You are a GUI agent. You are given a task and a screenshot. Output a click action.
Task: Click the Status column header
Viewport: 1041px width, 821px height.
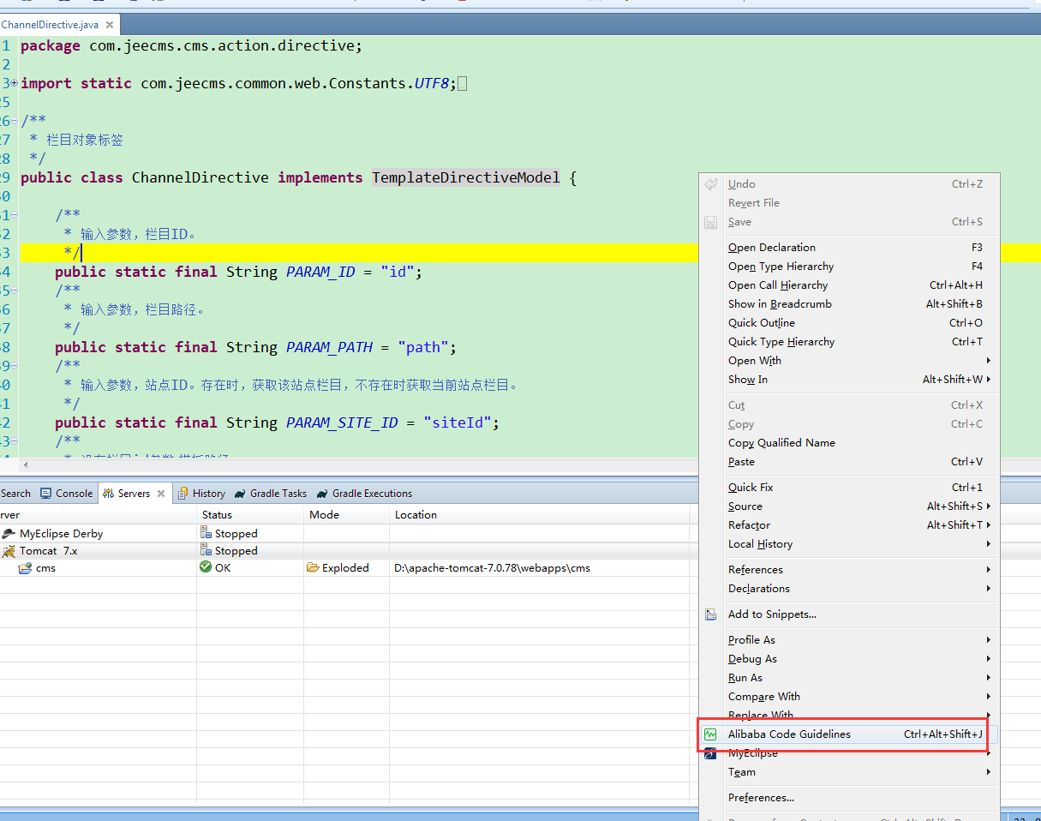click(218, 515)
